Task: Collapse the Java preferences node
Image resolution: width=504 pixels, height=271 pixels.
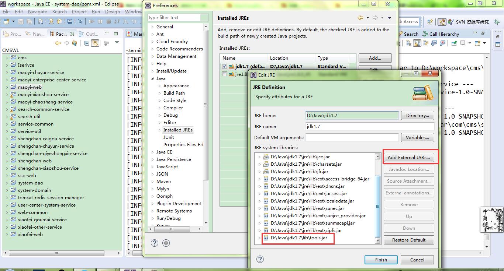Action: 152,78
